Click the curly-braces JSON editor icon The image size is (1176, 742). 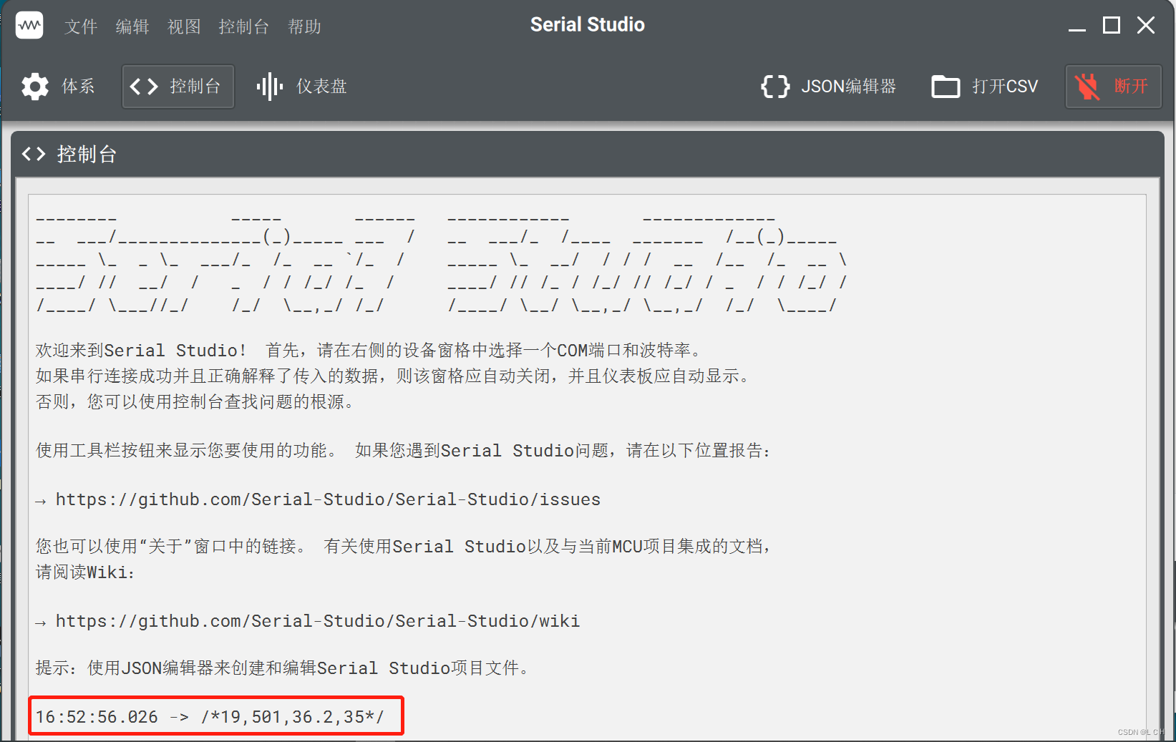point(775,87)
